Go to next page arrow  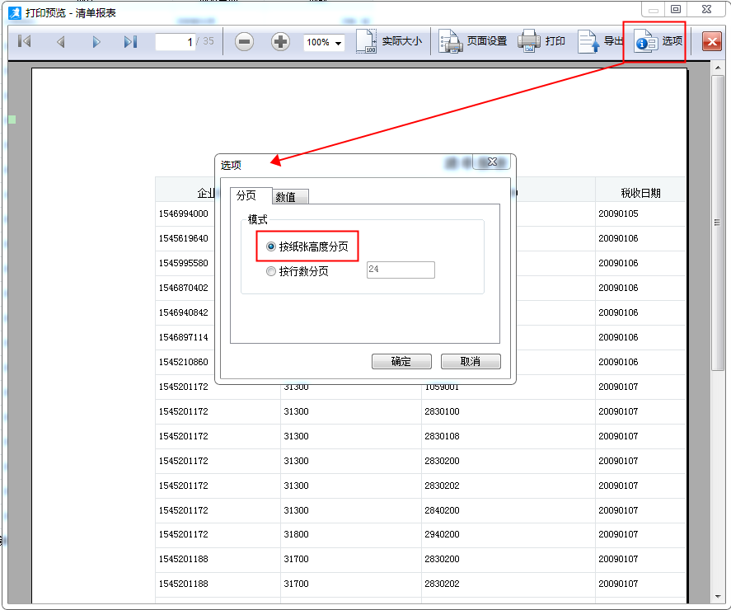[x=96, y=41]
